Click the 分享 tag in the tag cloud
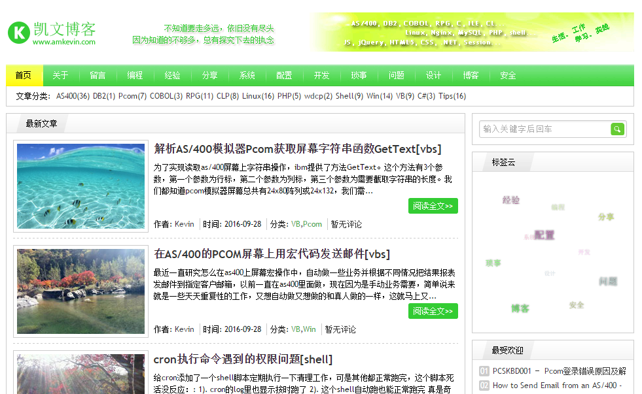Screen dimensions: 642x394 (606, 217)
